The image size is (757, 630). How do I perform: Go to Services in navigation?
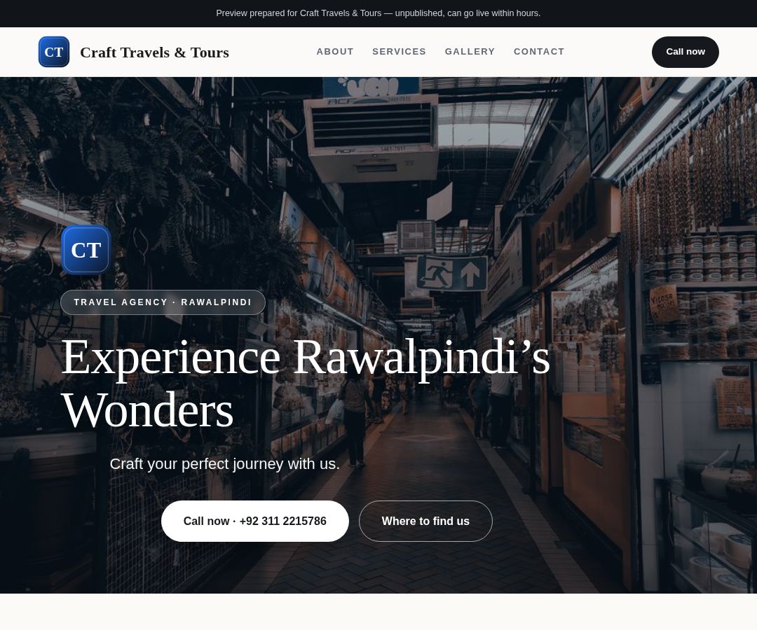[399, 52]
